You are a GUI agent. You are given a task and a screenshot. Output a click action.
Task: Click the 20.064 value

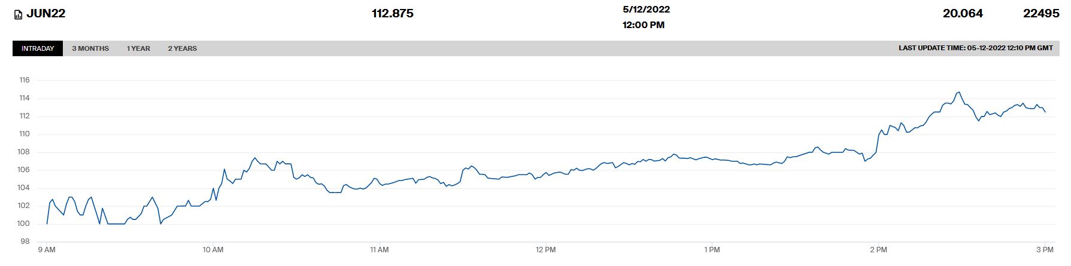pyautogui.click(x=962, y=13)
